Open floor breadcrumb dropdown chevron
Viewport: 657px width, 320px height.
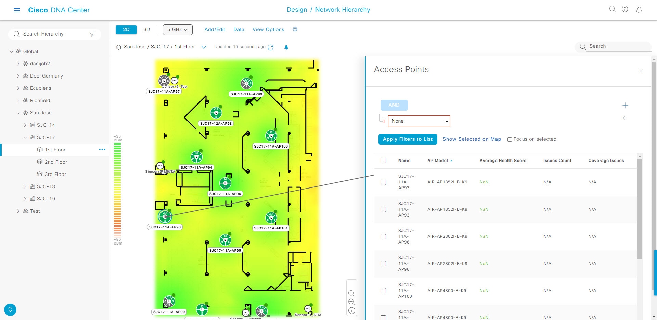point(204,47)
